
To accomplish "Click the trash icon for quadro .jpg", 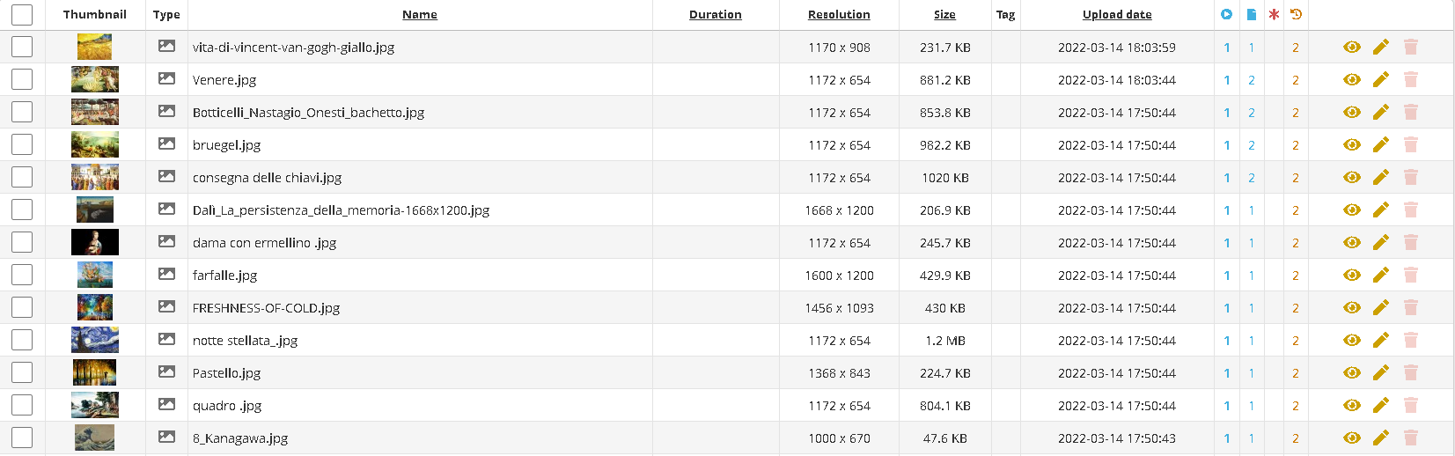I will coord(1410,405).
